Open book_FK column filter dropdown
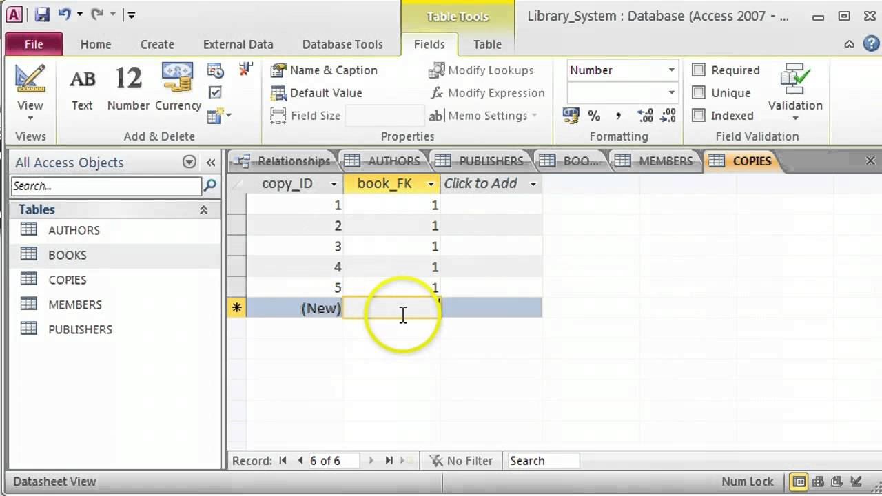The height and width of the screenshot is (496, 882). pyautogui.click(x=431, y=184)
